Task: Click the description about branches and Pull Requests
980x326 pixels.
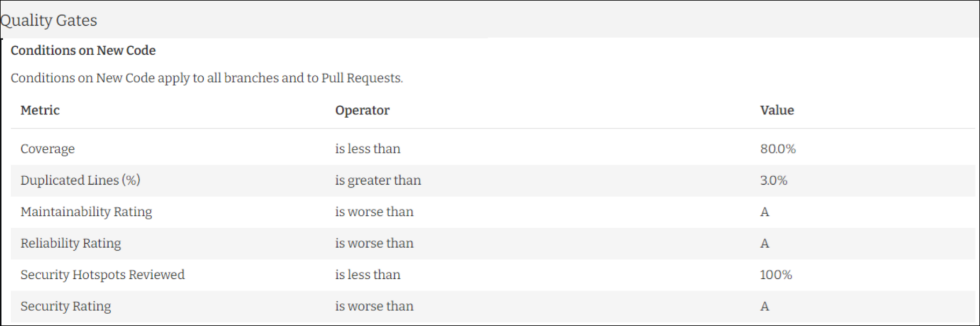Action: 206,78
